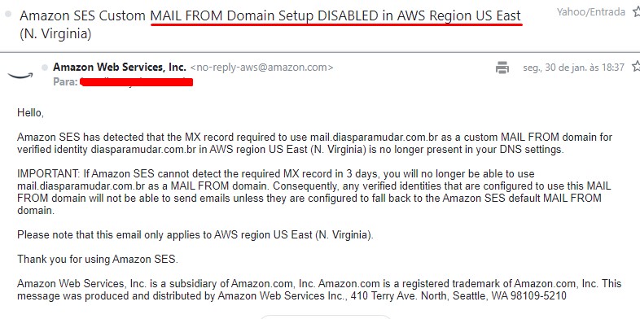Click the Thank you for using Amazon SES line
The width and height of the screenshot is (640, 319).
98,259
